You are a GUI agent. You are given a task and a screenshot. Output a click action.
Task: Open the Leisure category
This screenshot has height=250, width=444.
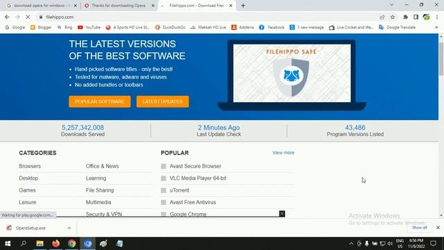pyautogui.click(x=28, y=202)
